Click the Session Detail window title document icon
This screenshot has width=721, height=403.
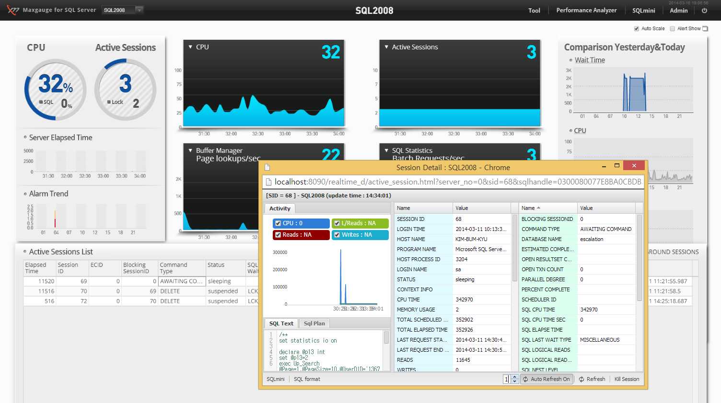pyautogui.click(x=267, y=167)
